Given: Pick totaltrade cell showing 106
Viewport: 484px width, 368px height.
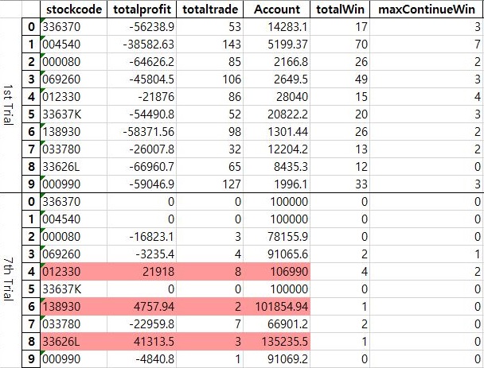Looking at the screenshot, I should 210,79.
